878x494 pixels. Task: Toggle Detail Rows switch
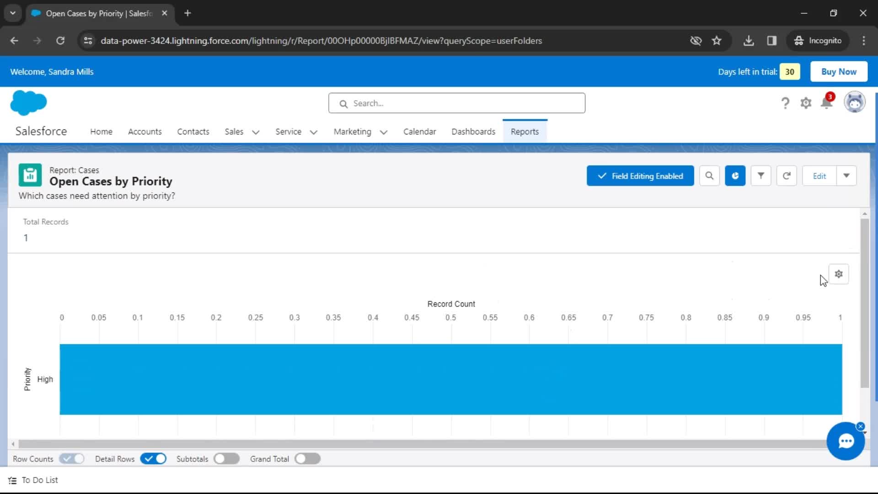pyautogui.click(x=153, y=459)
